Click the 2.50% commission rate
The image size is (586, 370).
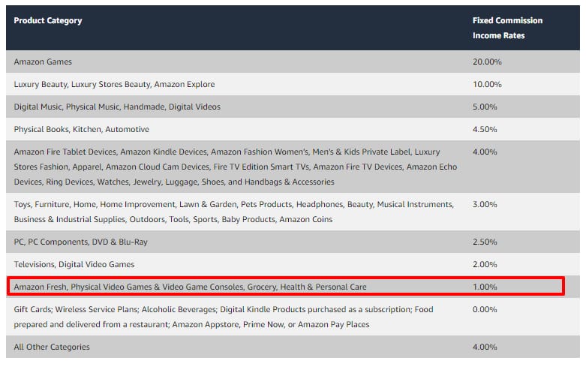coord(485,242)
